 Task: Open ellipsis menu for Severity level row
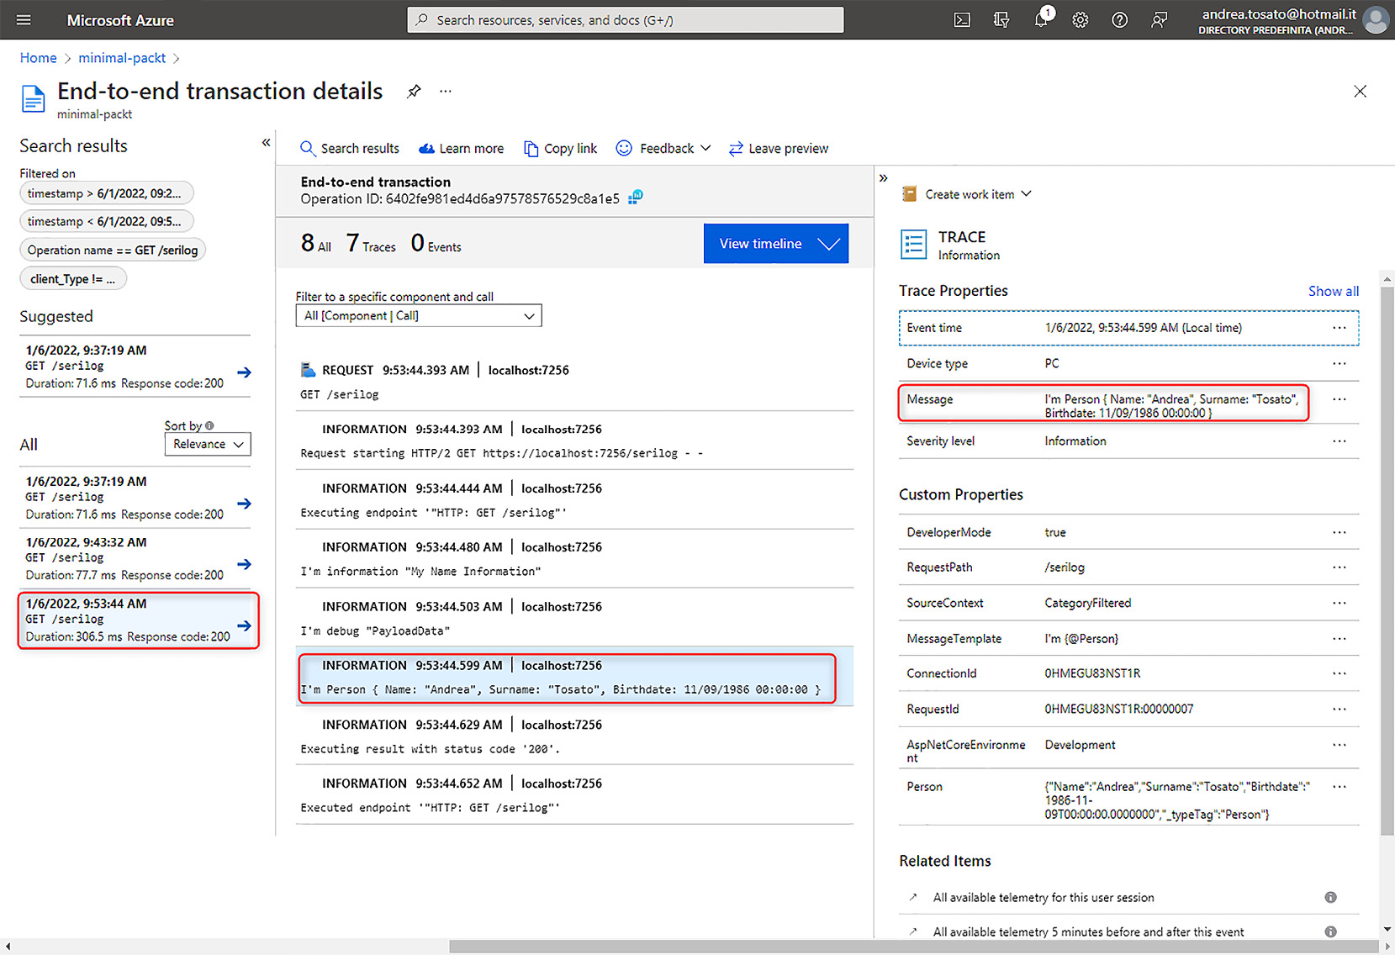pyautogui.click(x=1340, y=441)
